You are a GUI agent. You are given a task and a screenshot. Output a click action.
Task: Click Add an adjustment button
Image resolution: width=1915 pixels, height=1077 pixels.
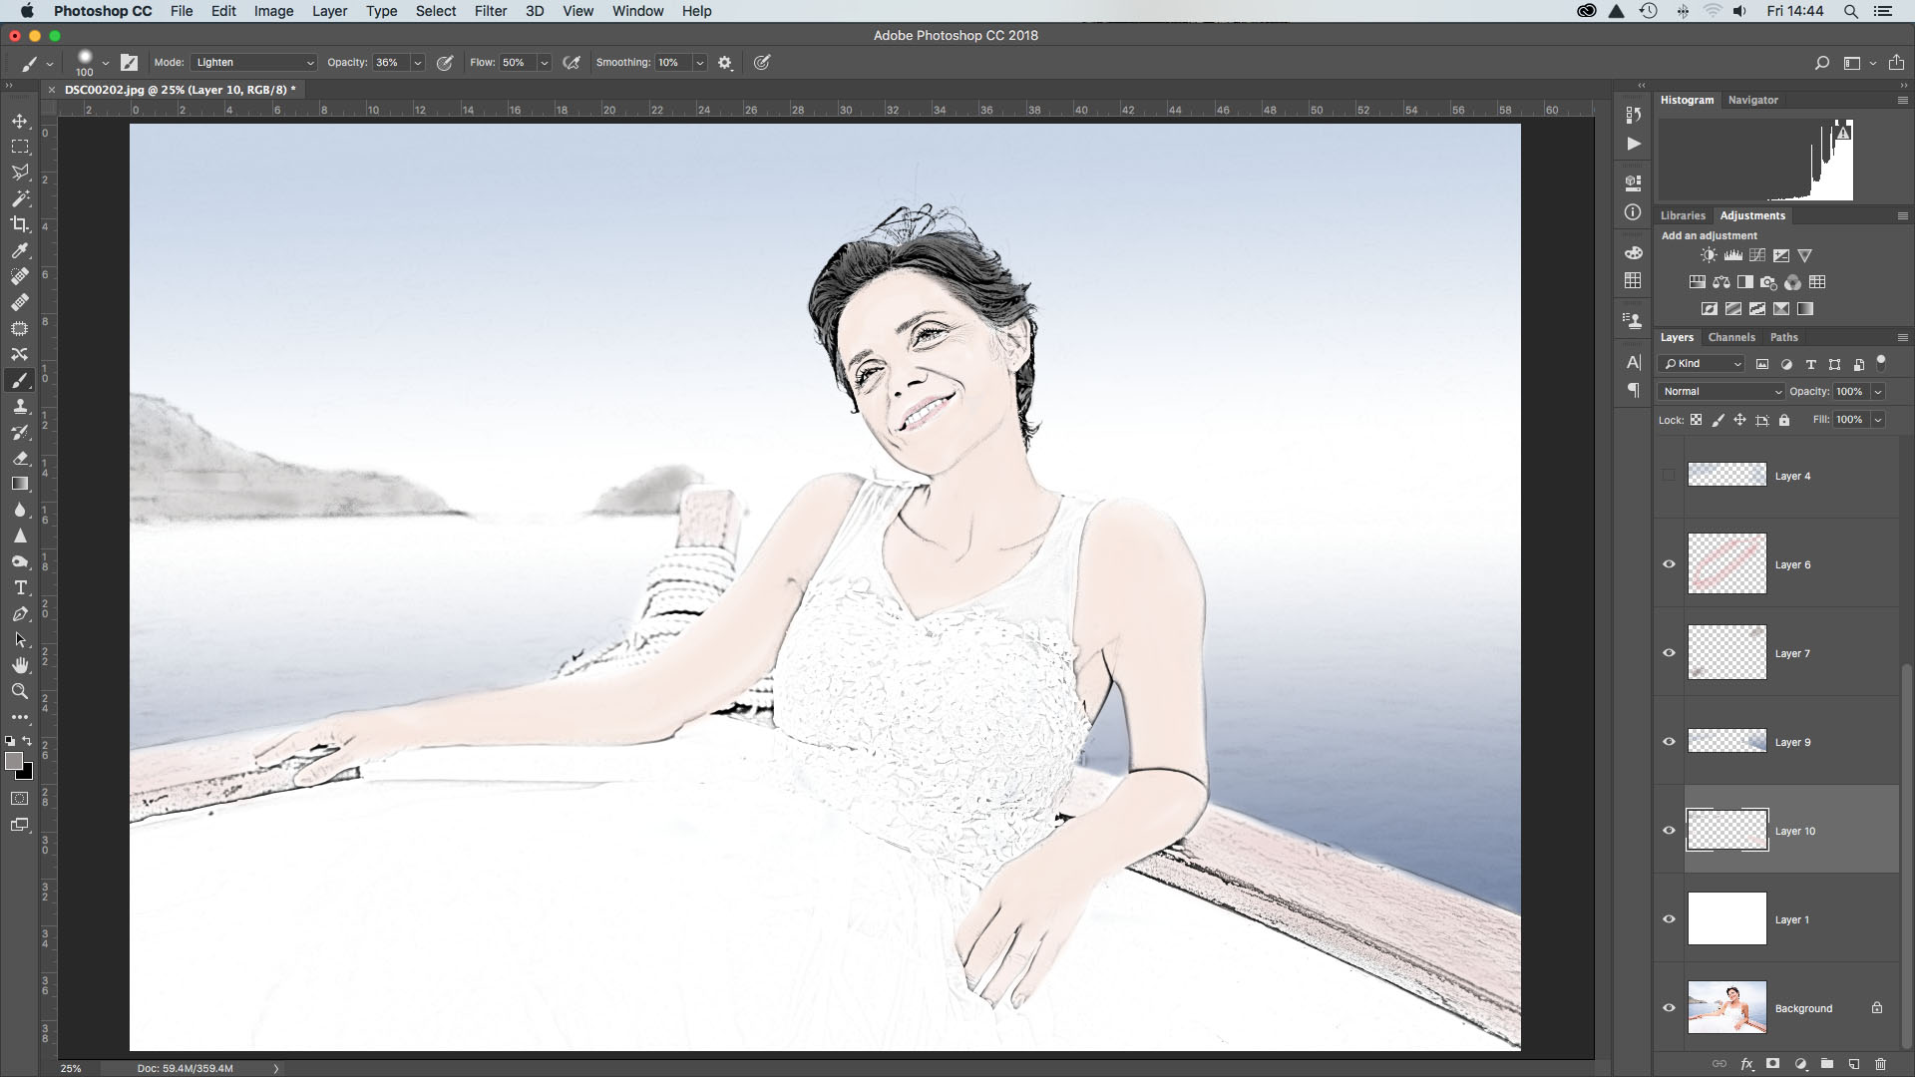tap(1710, 235)
